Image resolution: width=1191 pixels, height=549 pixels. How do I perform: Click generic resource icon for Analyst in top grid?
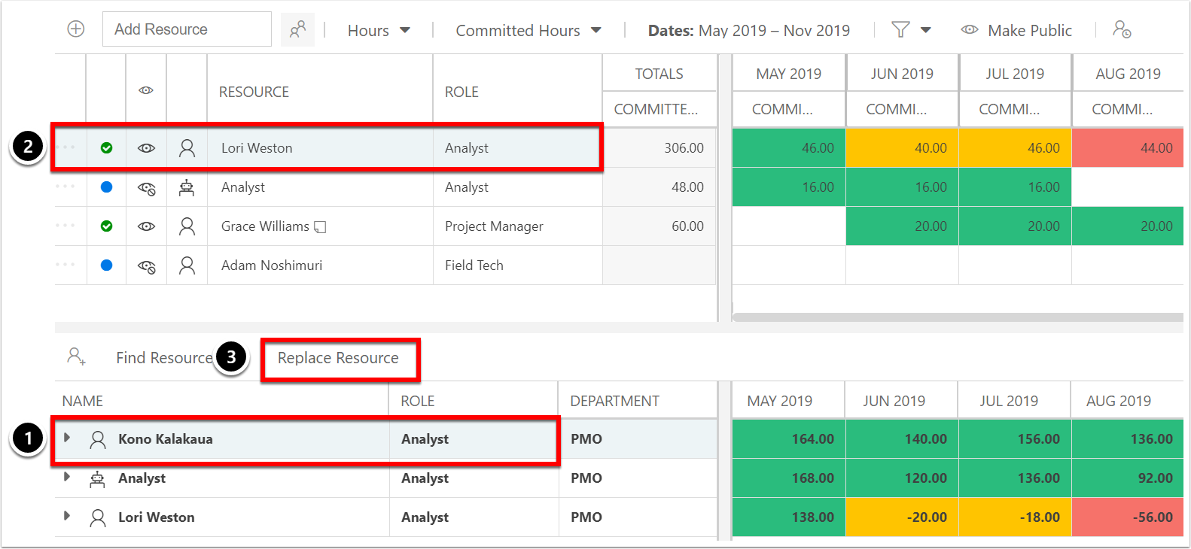click(x=187, y=187)
